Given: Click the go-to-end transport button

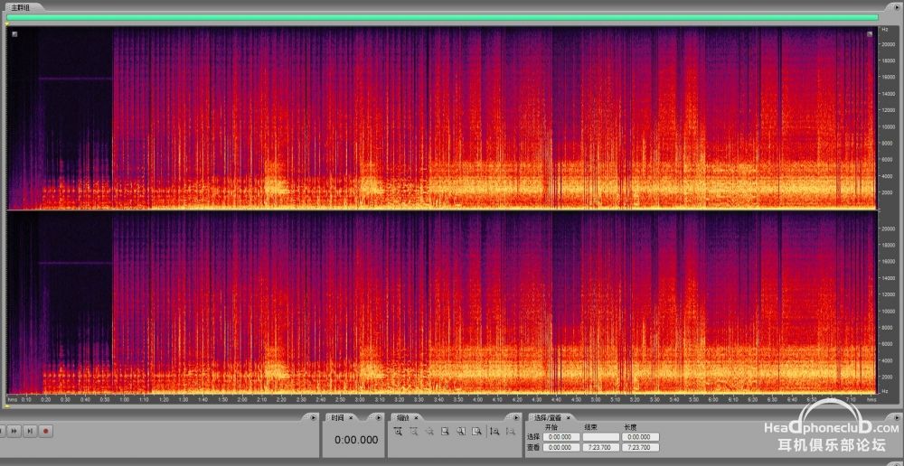Looking at the screenshot, I should coord(31,430).
